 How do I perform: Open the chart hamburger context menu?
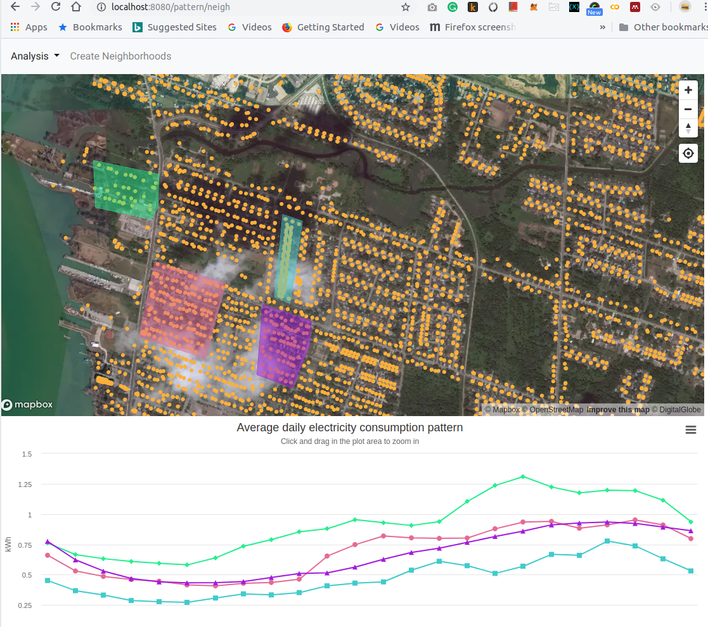pos(690,430)
